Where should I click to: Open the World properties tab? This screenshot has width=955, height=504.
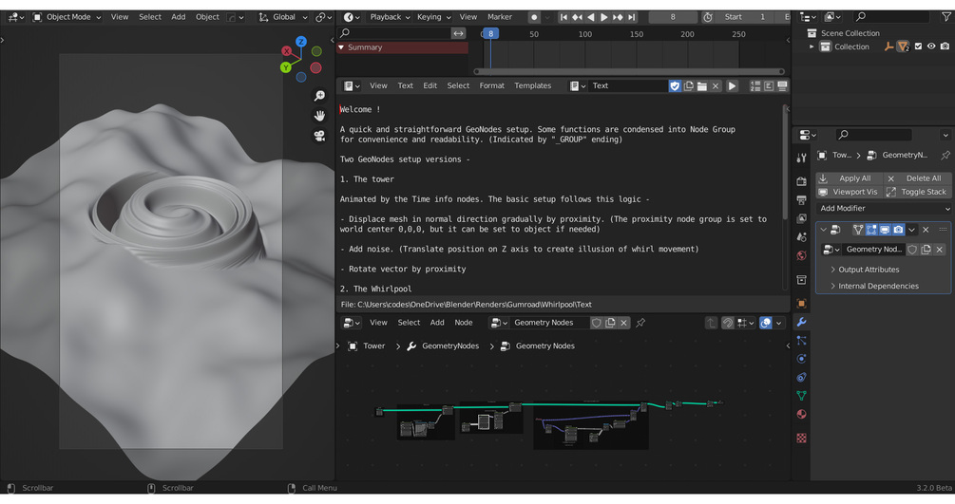coord(801,255)
